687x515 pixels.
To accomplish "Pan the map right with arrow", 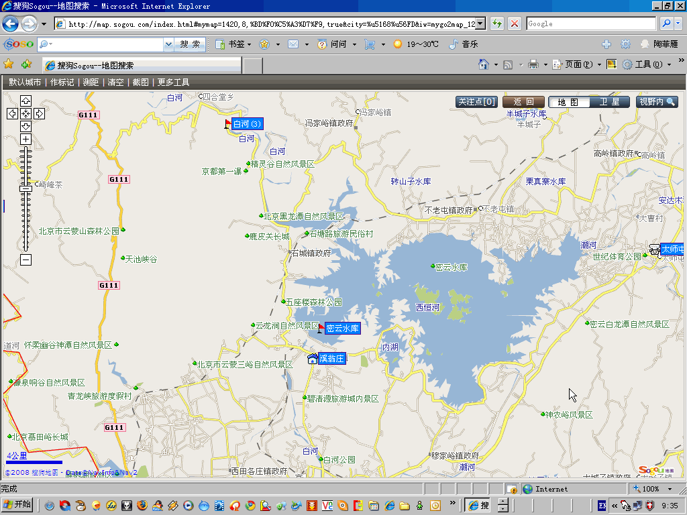I will point(39,113).
